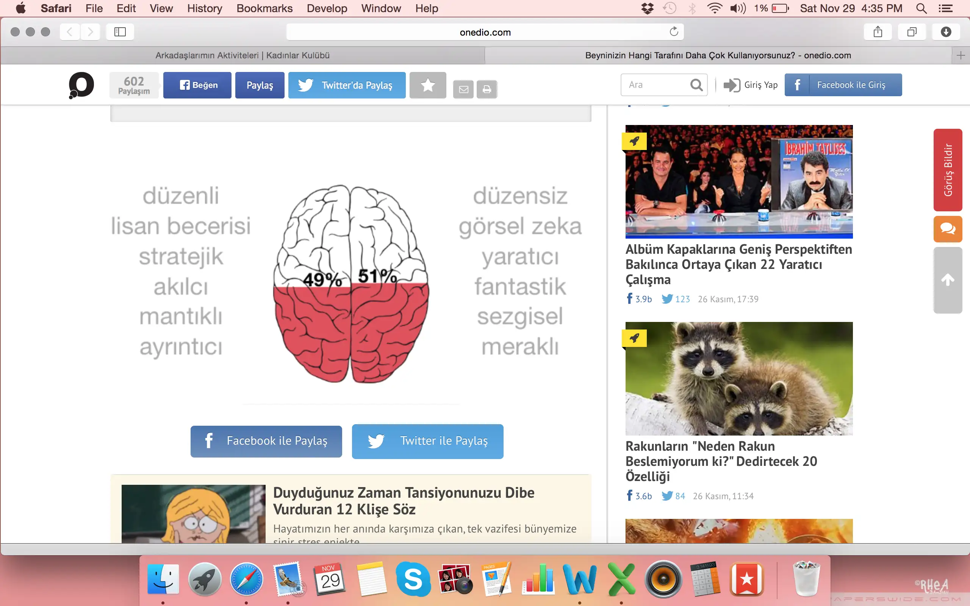Open the Safari menu
The height and width of the screenshot is (606, 970).
pyautogui.click(x=56, y=8)
